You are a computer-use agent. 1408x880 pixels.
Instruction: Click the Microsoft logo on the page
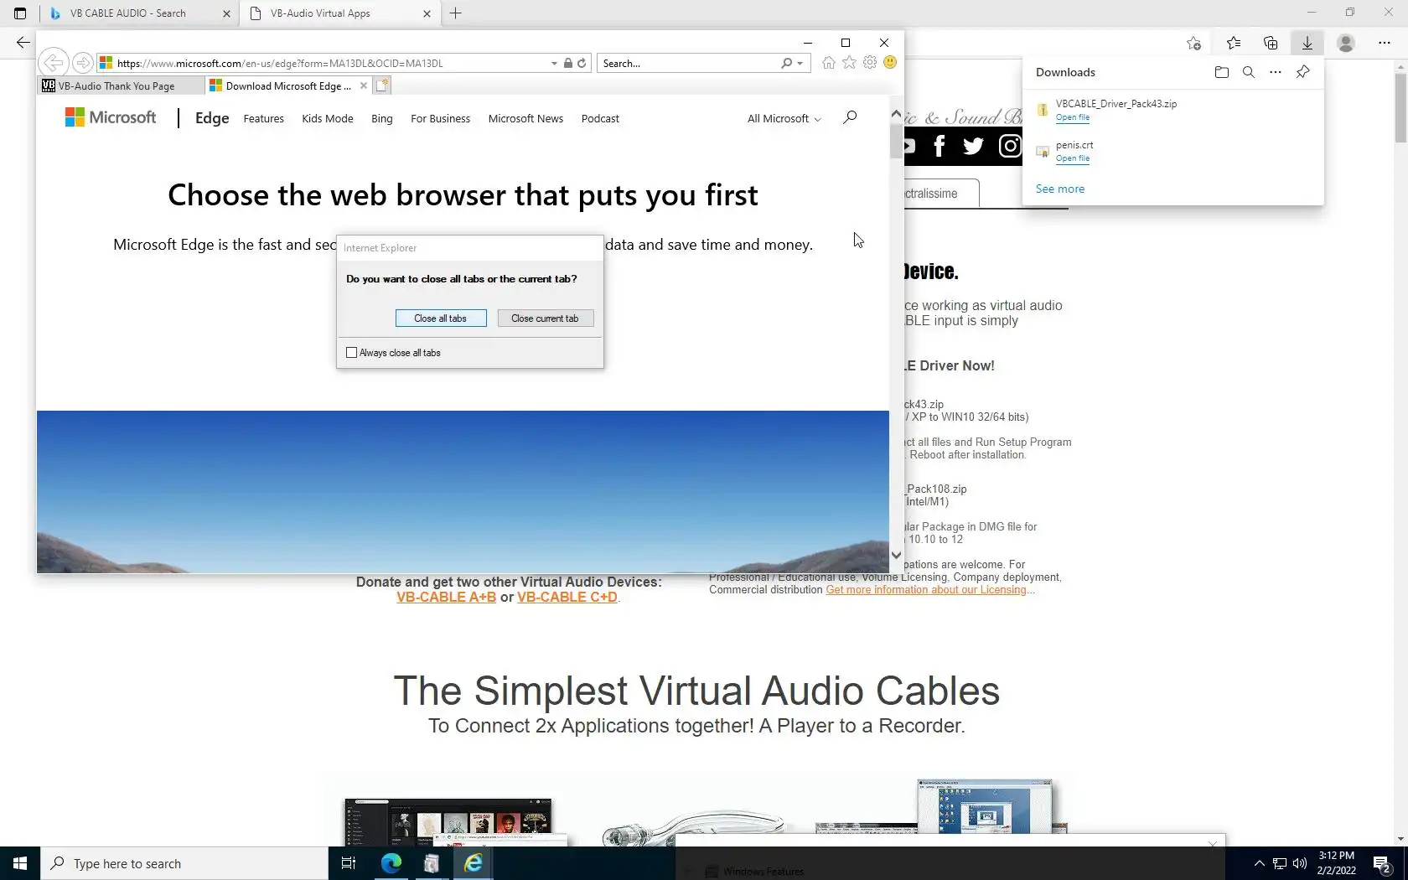[111, 118]
